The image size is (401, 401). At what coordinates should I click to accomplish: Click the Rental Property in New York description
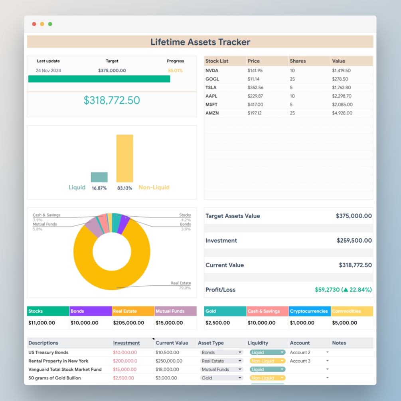(x=58, y=361)
